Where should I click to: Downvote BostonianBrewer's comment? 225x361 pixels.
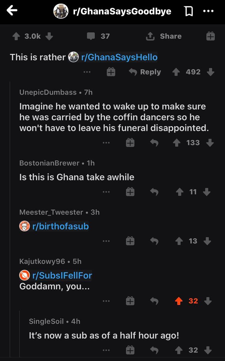pyautogui.click(x=206, y=192)
